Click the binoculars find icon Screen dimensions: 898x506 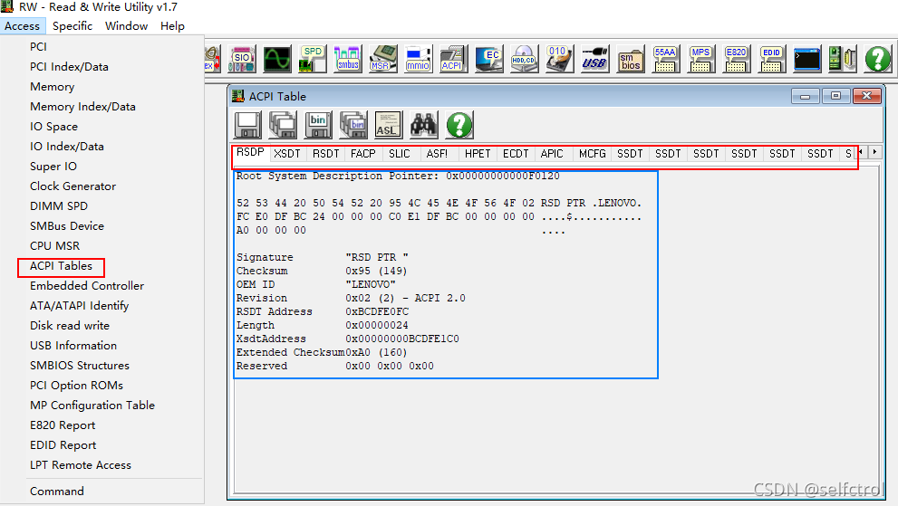[x=424, y=125]
